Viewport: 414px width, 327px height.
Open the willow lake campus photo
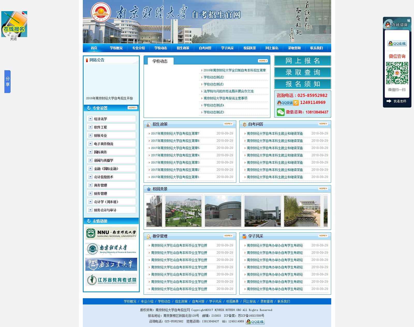(x=302, y=211)
